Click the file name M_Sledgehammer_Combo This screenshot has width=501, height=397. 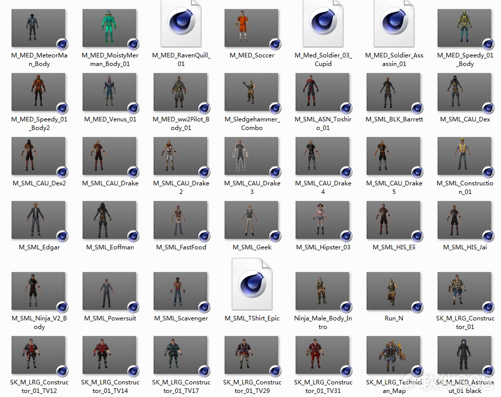[252, 123]
